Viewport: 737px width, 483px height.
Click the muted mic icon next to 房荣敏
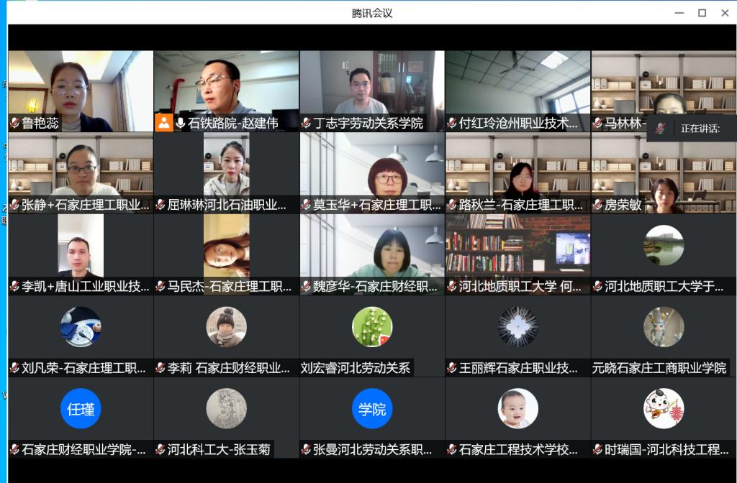click(597, 205)
